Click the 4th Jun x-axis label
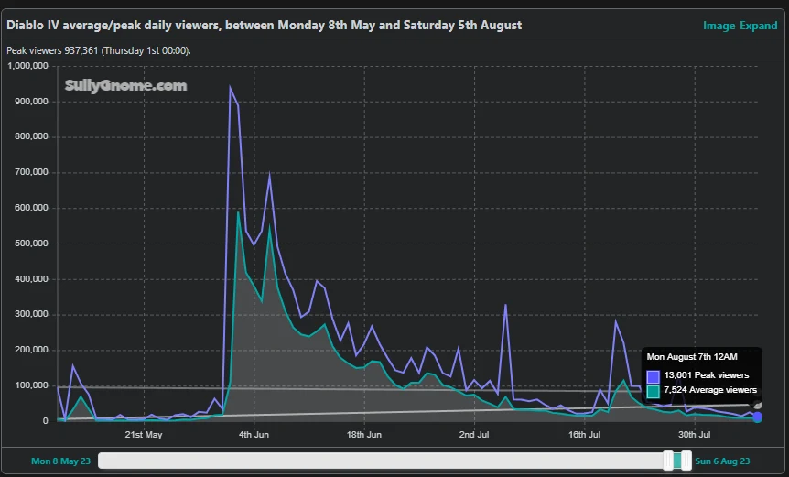 point(254,435)
